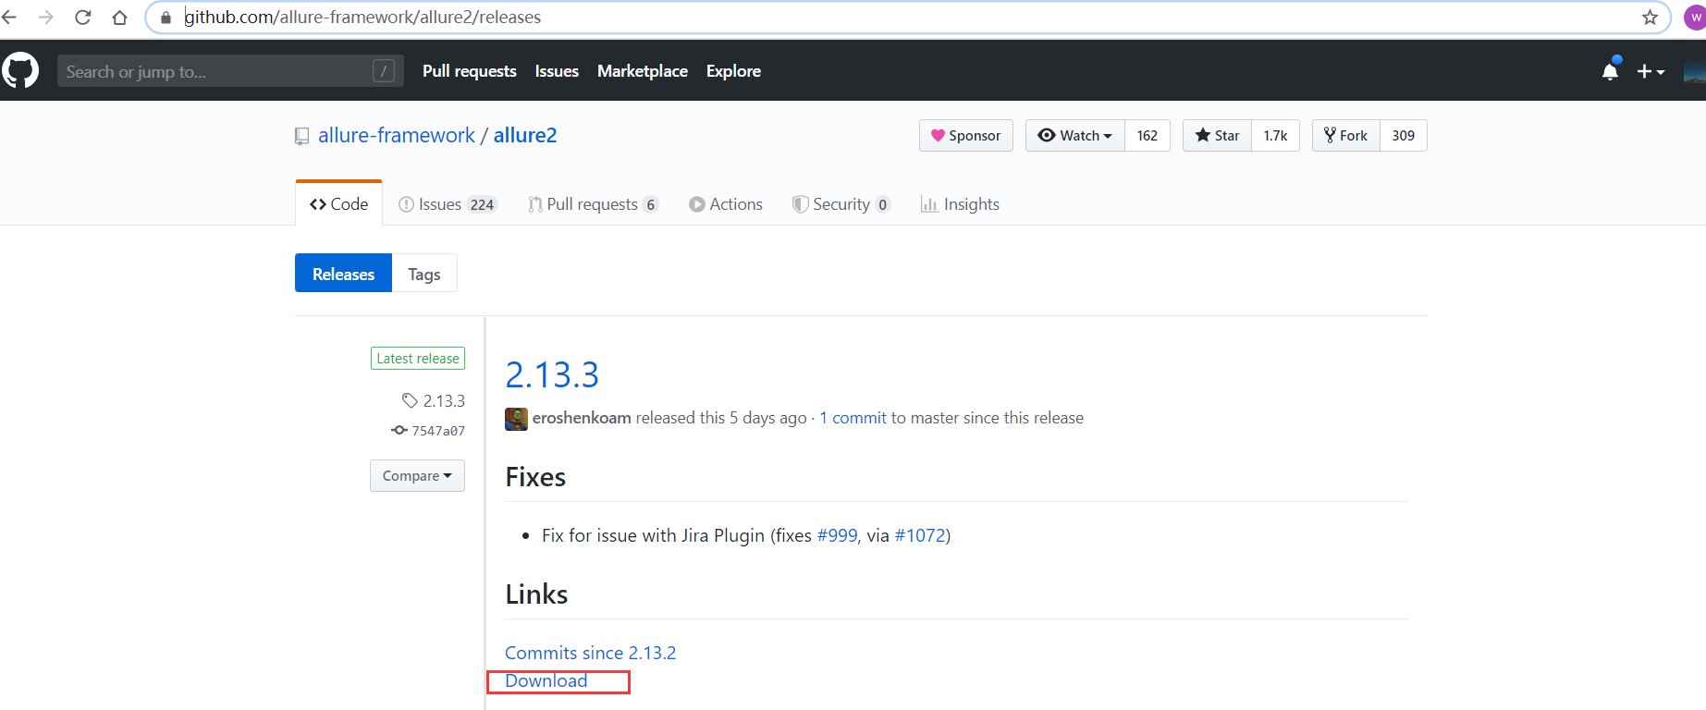Viewport: 1706px width, 710px height.
Task: Open the browser home page icon
Action: click(x=119, y=17)
